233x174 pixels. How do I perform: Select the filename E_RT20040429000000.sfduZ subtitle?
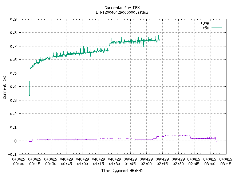coord(122,12)
